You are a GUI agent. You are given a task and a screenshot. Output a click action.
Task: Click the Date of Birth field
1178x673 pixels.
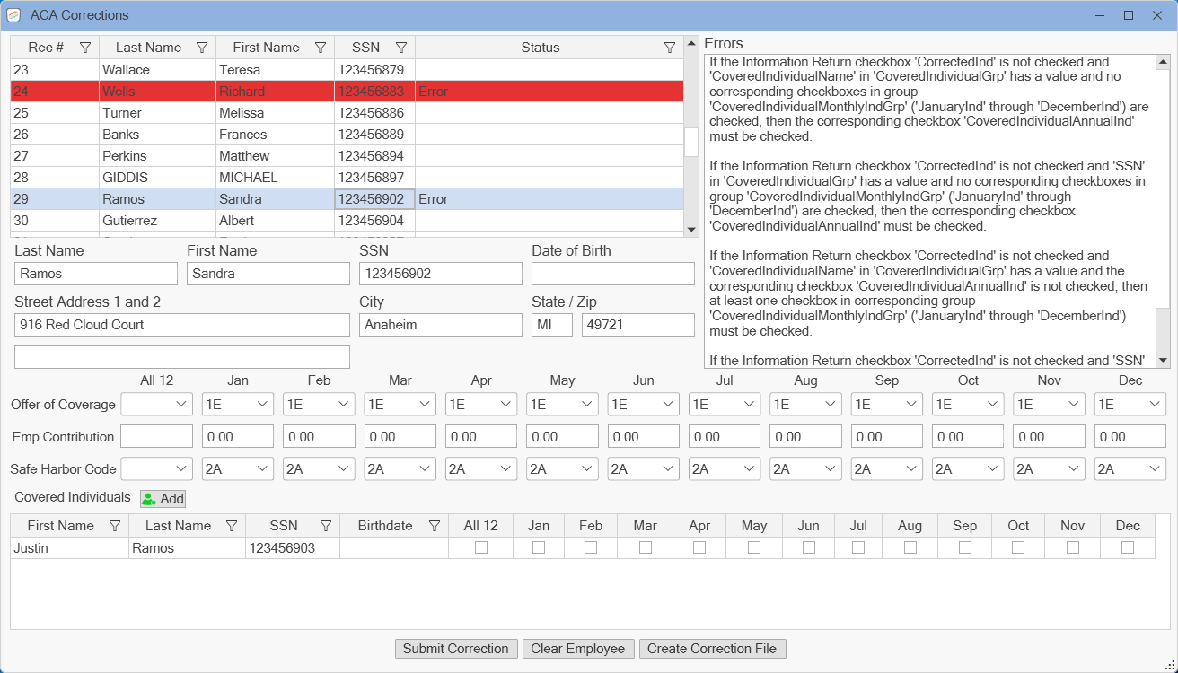point(613,274)
